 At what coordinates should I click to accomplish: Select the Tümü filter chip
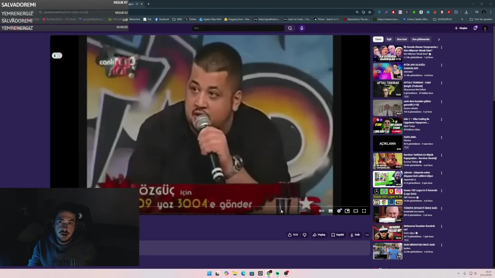[378, 39]
